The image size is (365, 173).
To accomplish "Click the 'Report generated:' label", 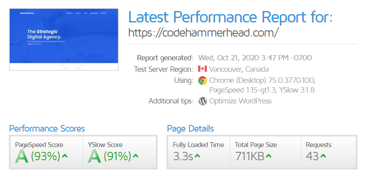I will click(165, 58).
